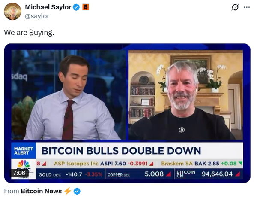Click the ASP Isotopes ASPI ticker entry
The image size is (257, 198).
pyautogui.click(x=104, y=164)
